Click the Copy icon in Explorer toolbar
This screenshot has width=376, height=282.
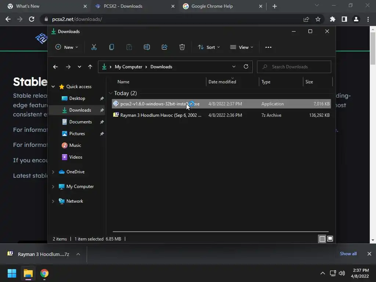(x=112, y=47)
